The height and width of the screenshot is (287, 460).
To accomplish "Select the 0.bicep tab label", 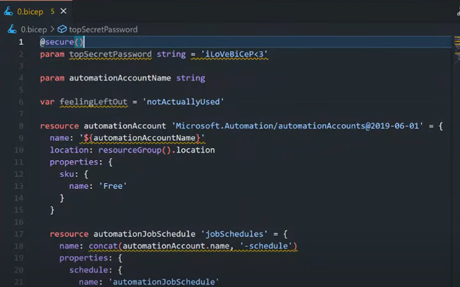I will pos(30,12).
